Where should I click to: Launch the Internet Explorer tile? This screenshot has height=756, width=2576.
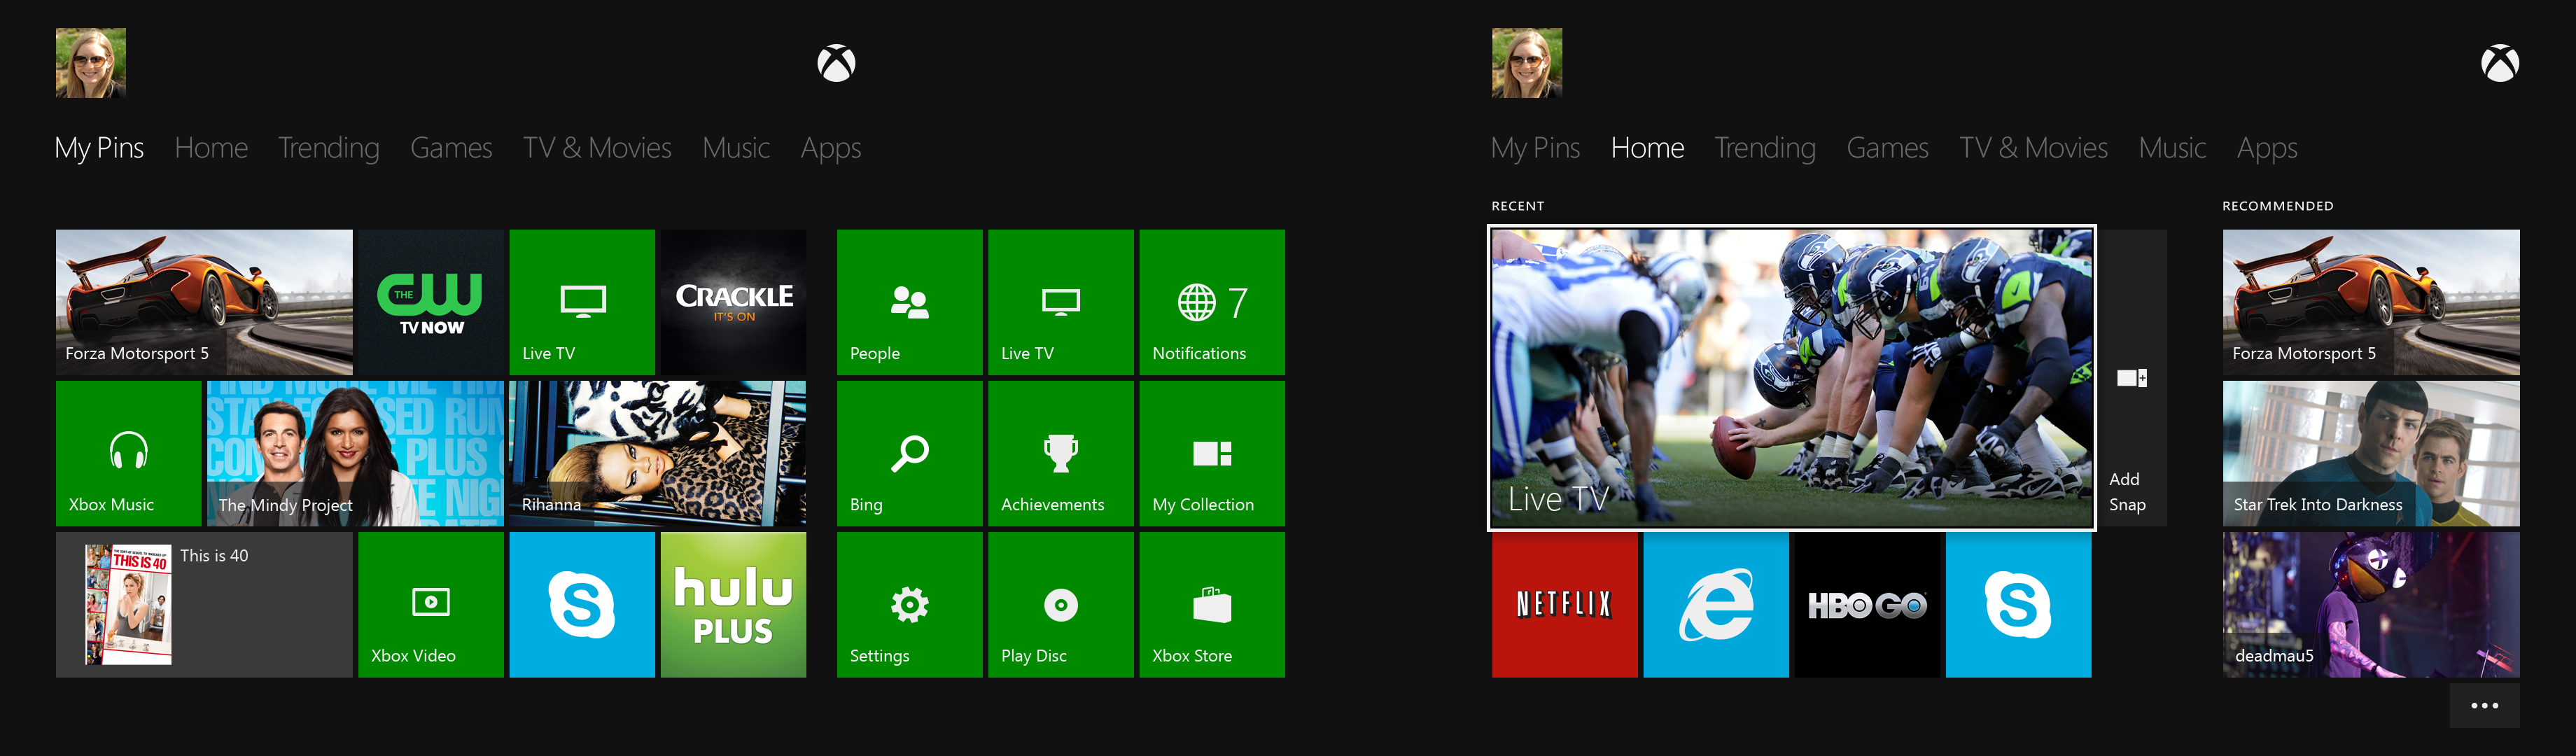pos(1715,604)
